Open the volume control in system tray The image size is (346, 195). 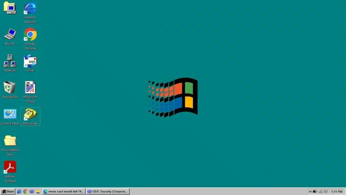click(326, 192)
